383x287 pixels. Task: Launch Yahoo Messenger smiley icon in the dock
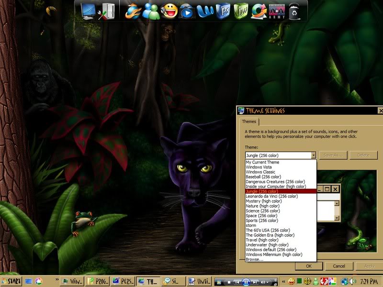coord(169,11)
